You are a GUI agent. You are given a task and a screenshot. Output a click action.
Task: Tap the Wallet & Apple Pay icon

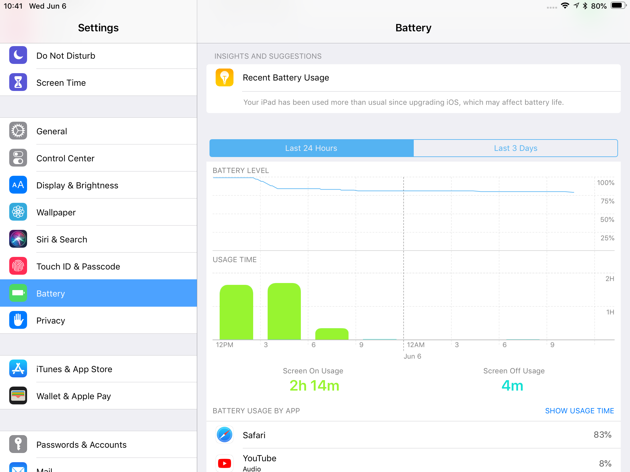pyautogui.click(x=18, y=396)
